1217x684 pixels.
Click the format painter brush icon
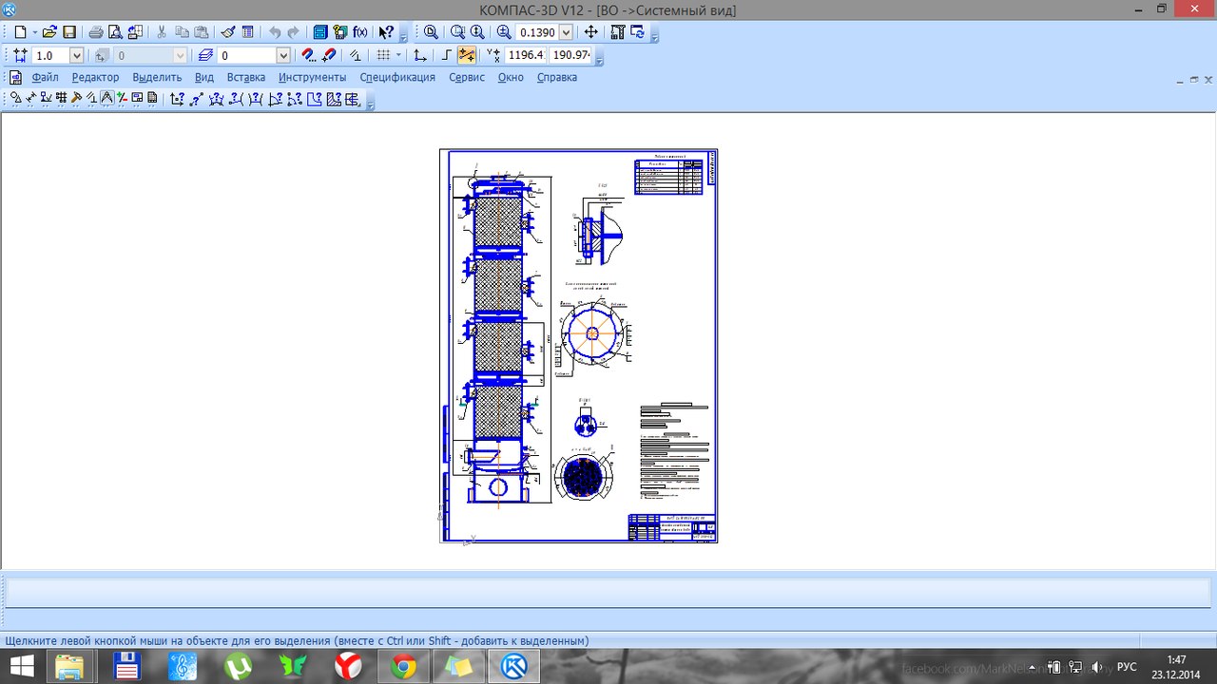click(x=228, y=31)
